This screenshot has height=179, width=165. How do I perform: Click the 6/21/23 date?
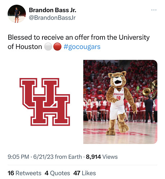point(43,157)
